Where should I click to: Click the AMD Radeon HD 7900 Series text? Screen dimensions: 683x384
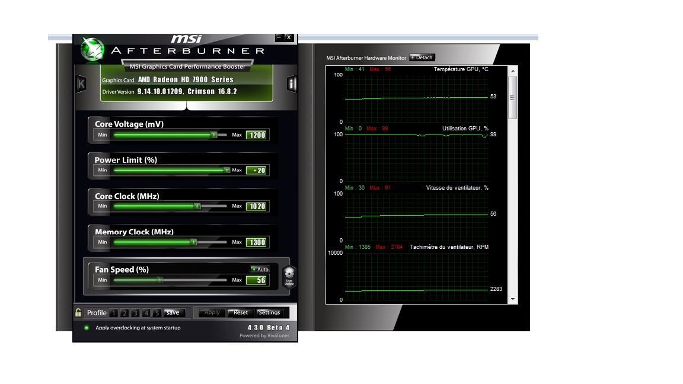(x=186, y=79)
